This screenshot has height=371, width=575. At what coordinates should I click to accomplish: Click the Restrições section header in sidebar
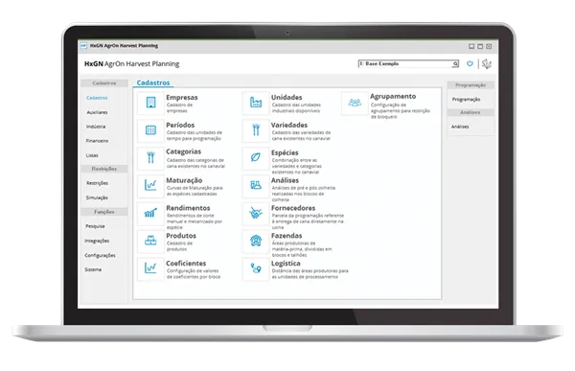[104, 169]
